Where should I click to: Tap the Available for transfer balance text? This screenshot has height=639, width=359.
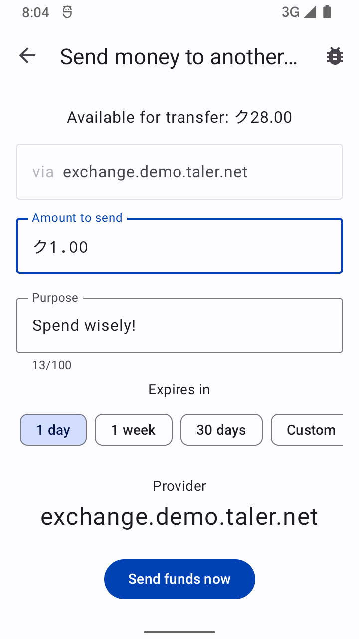click(179, 117)
